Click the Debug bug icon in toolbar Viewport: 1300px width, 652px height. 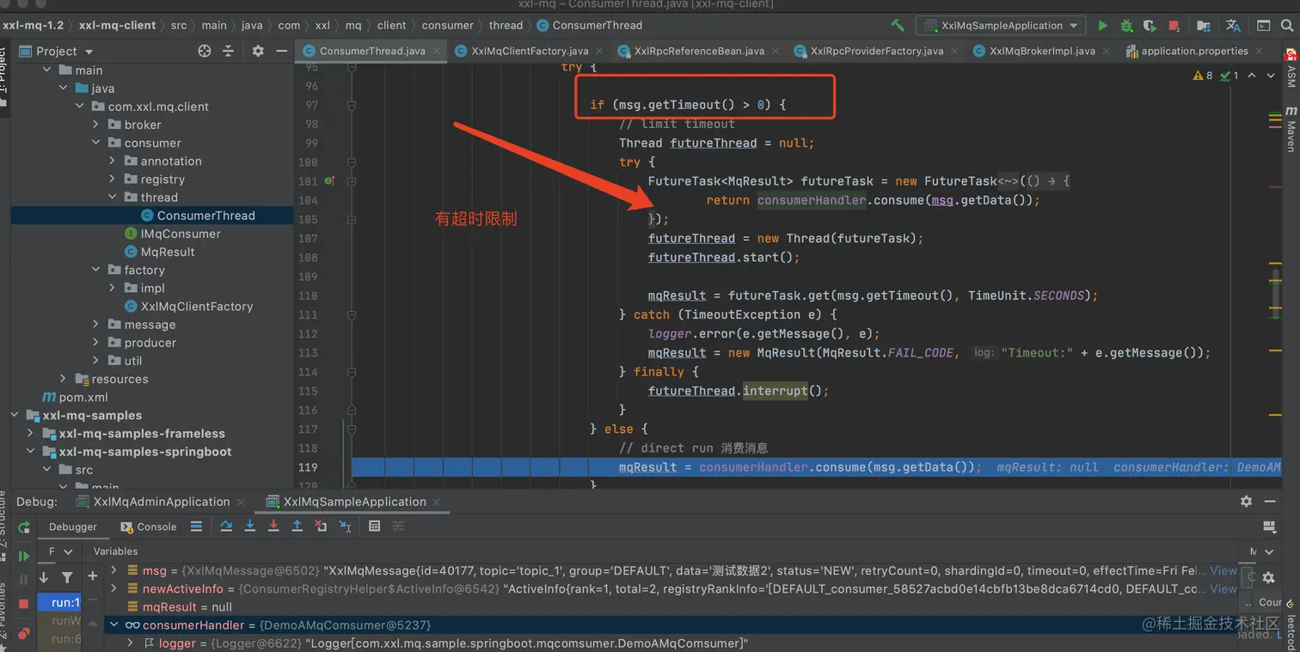[1127, 26]
